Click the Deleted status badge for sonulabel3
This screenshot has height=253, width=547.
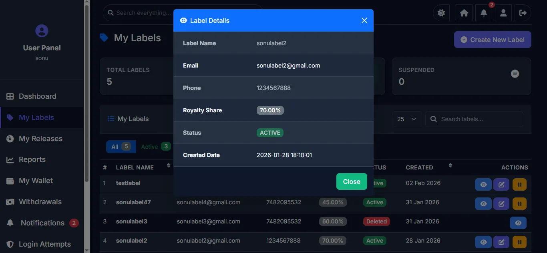click(x=376, y=221)
